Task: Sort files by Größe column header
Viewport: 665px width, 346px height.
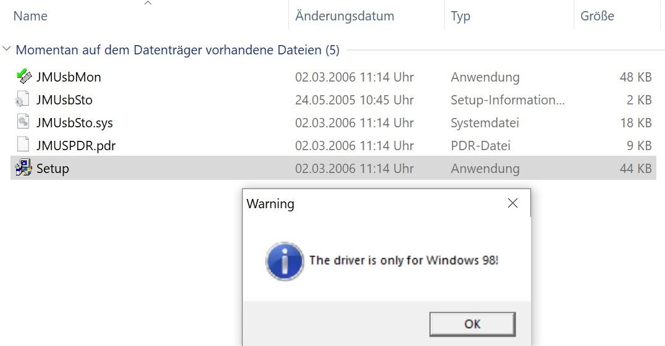Action: [597, 16]
